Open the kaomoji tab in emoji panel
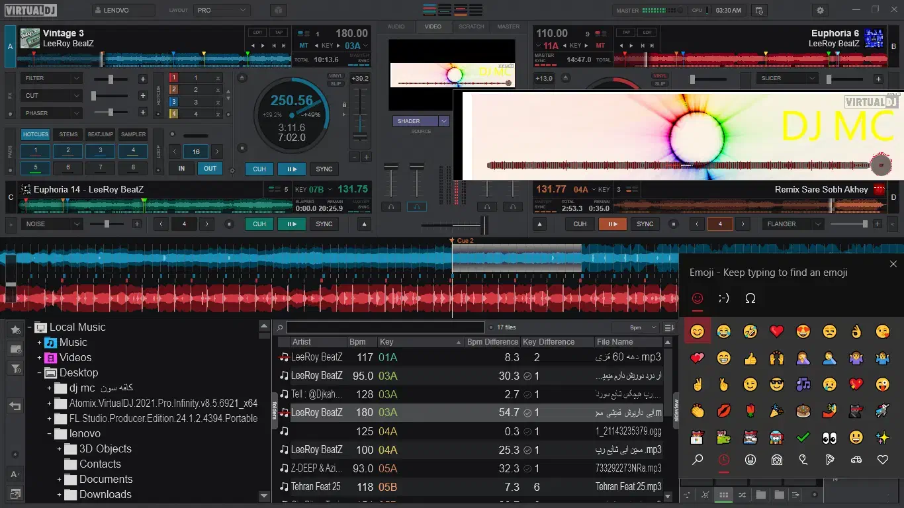Screen dimensions: 904x508 (723, 298)
